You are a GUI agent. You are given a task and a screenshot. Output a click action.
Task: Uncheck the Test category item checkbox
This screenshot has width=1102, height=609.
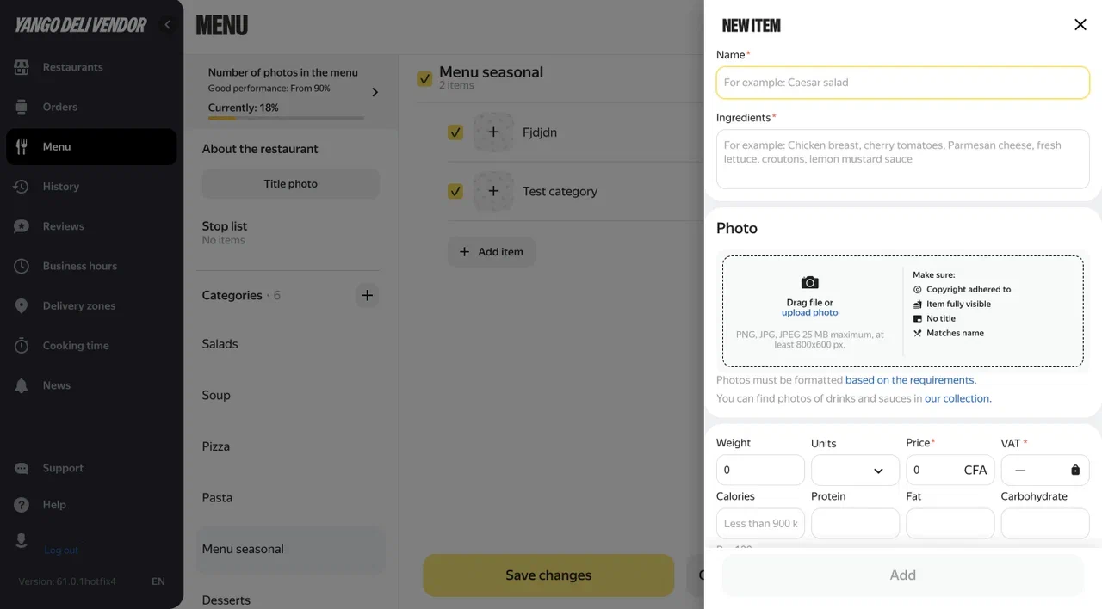pos(455,191)
